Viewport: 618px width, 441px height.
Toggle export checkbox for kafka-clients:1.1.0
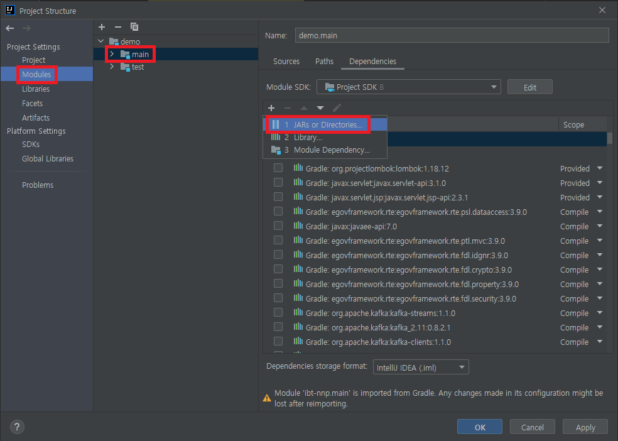pyautogui.click(x=278, y=341)
